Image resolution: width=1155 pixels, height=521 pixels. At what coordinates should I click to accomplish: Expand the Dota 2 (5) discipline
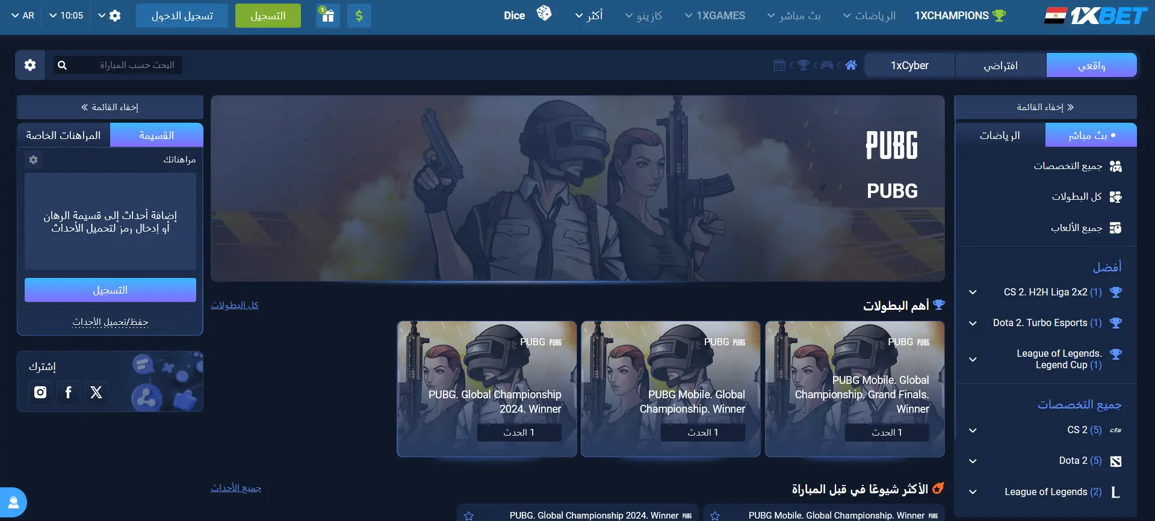pos(973,461)
